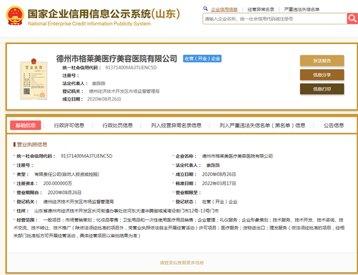Click the 营业执照信息 section heading
358x275 pixels.
[32, 145]
